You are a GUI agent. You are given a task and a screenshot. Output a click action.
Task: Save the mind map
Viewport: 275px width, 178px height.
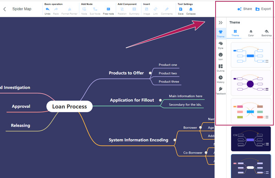click(x=181, y=9)
